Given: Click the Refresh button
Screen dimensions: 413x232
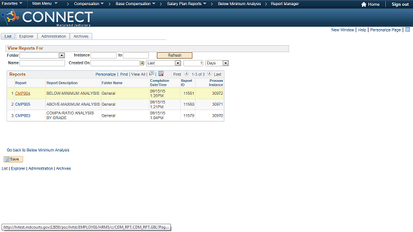Looking at the screenshot, I should point(175,55).
